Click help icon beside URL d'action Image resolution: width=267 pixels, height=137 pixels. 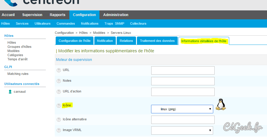59,92
